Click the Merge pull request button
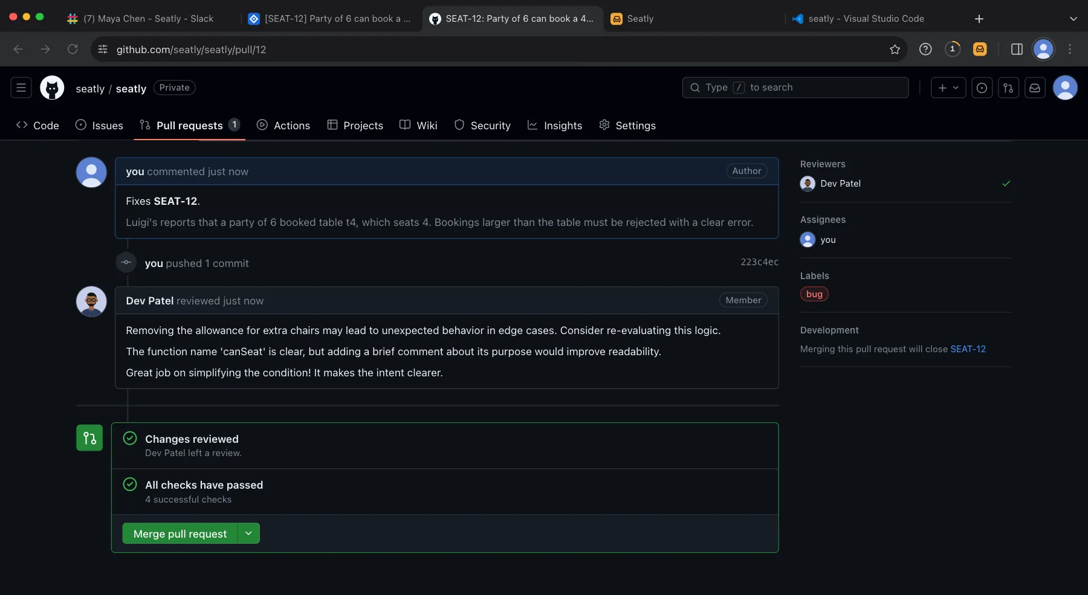This screenshot has width=1088, height=595. pyautogui.click(x=180, y=533)
